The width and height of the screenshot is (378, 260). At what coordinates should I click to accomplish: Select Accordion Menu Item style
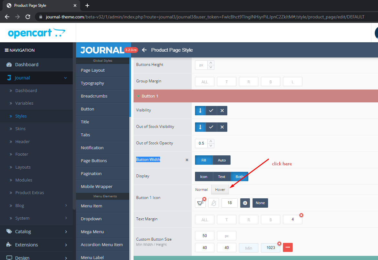point(103,244)
